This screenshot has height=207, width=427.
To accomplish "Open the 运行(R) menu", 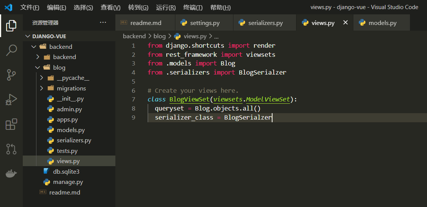I will [x=165, y=8].
